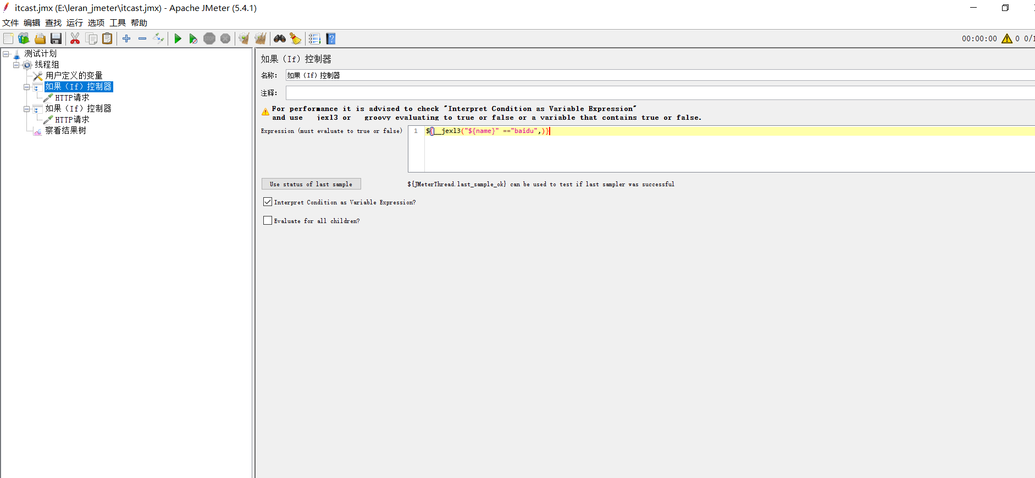Open the 工具 menu
The width and height of the screenshot is (1035, 478).
click(x=118, y=23)
